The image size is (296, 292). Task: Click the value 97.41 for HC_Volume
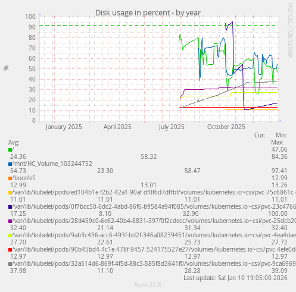point(279,171)
